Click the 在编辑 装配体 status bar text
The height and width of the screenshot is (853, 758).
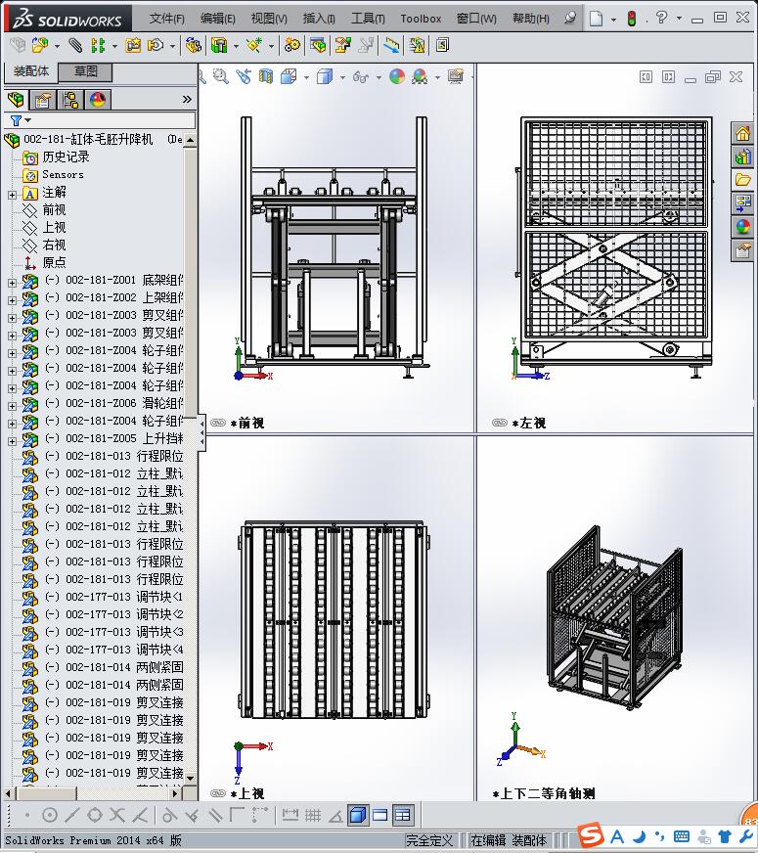click(x=509, y=840)
